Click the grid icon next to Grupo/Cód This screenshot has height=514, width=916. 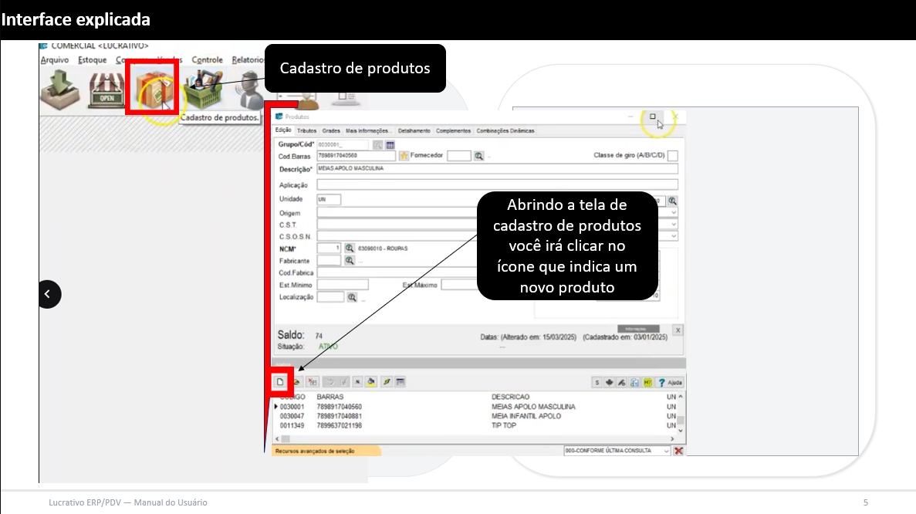tap(390, 144)
